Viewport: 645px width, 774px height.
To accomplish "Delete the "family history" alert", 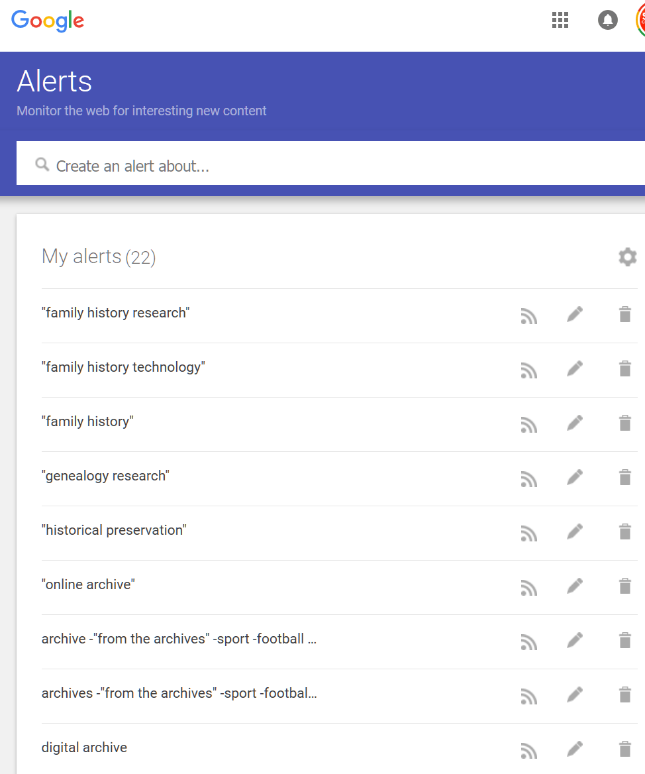I will point(624,422).
